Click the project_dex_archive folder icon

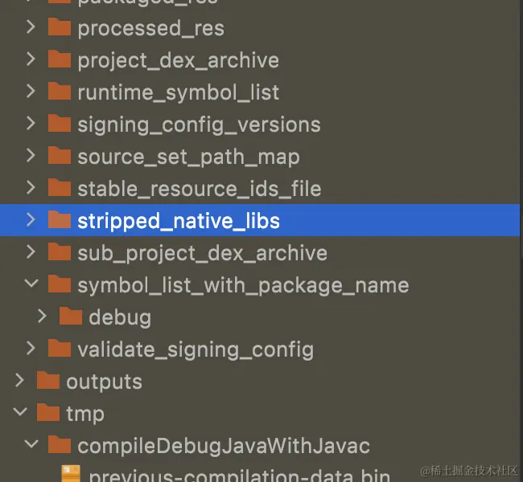[60, 59]
